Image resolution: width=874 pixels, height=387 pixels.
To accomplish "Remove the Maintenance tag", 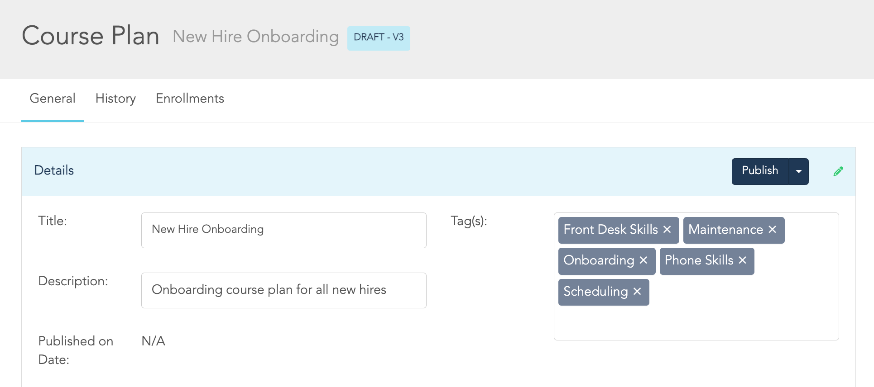I will pos(772,230).
